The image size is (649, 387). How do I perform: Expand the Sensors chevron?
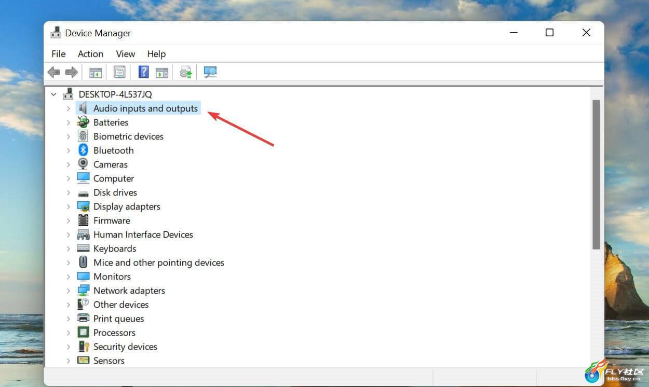[68, 361]
